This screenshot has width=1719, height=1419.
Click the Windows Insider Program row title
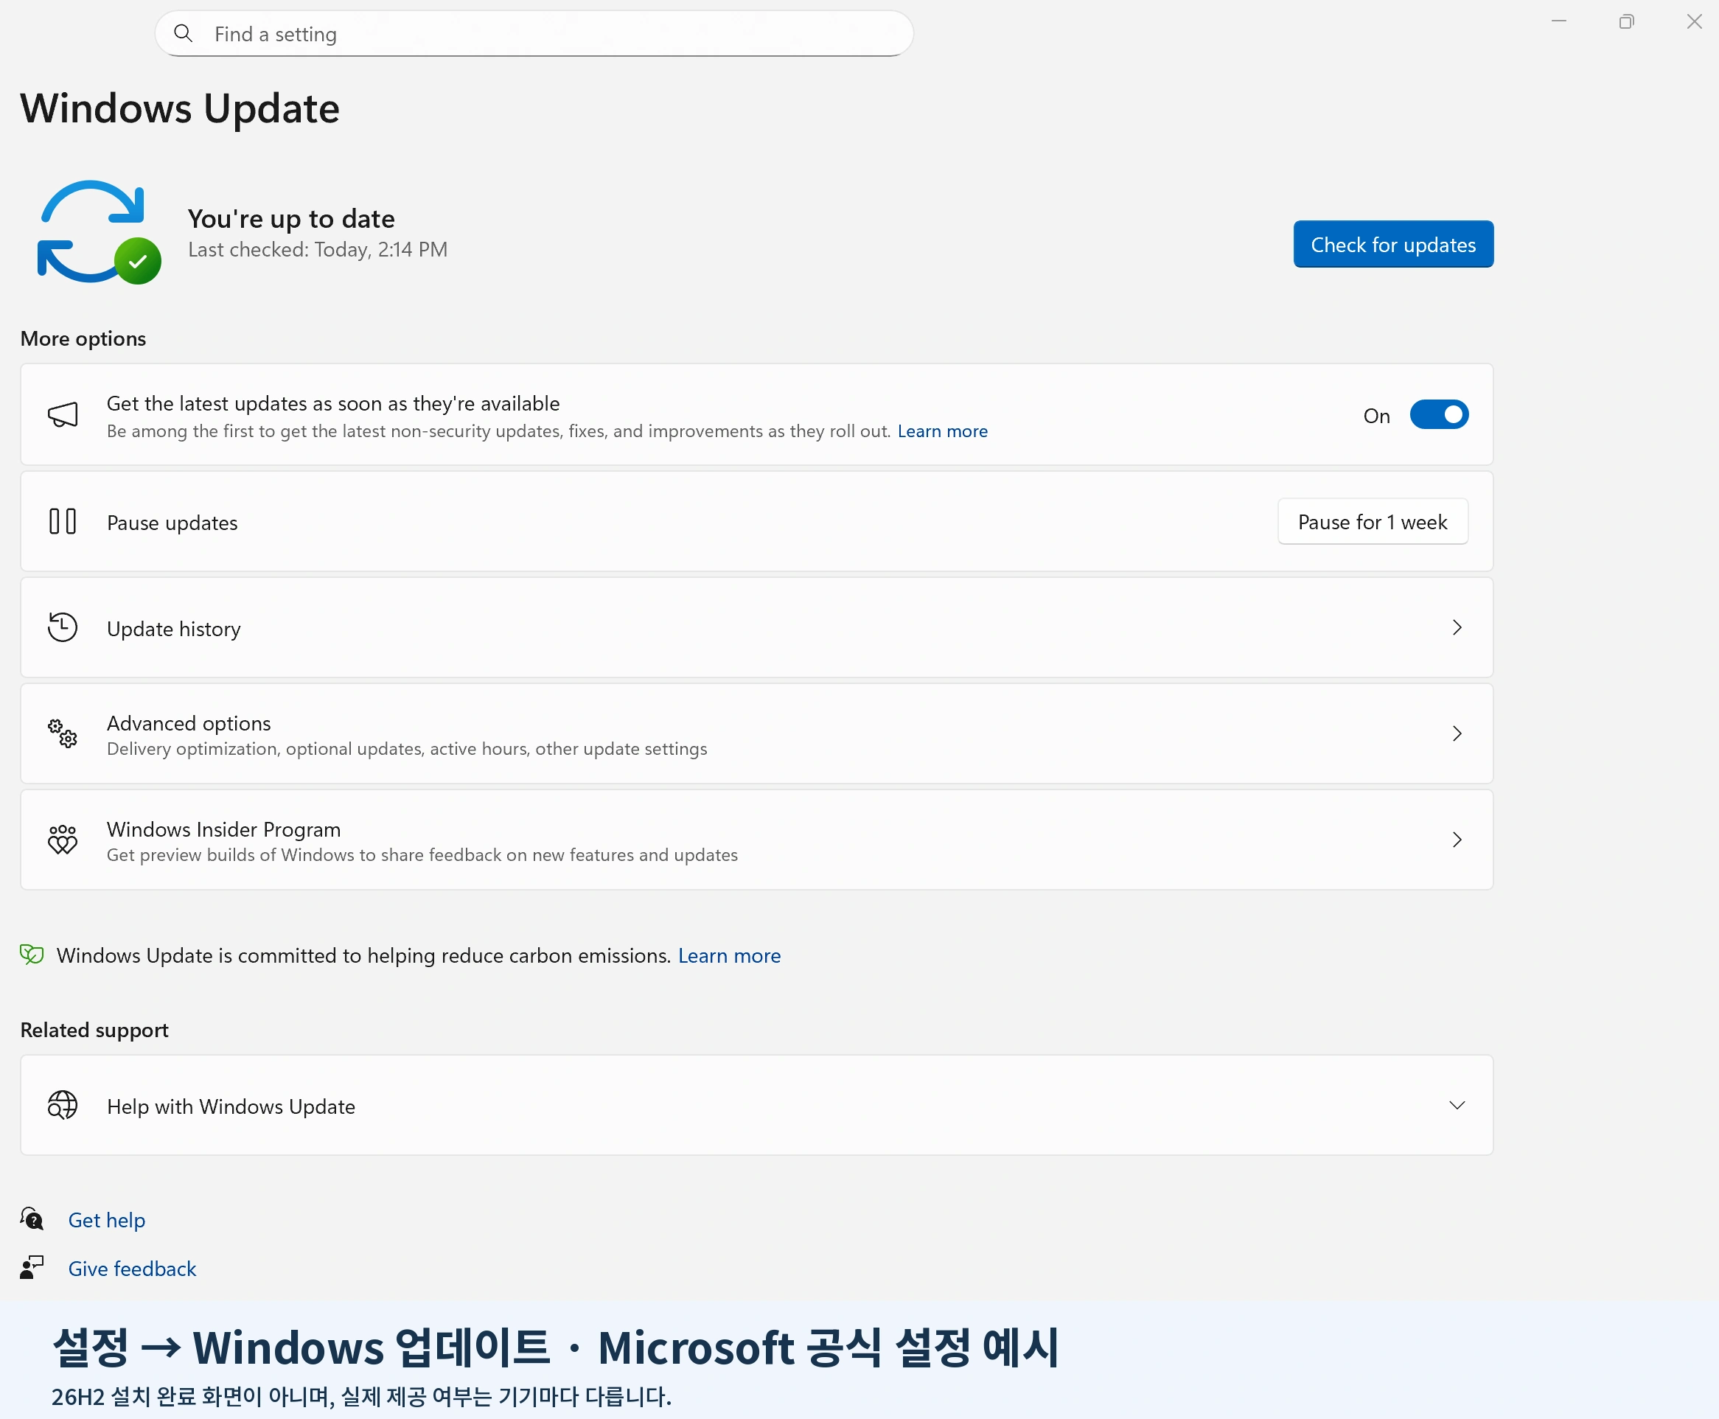point(223,829)
